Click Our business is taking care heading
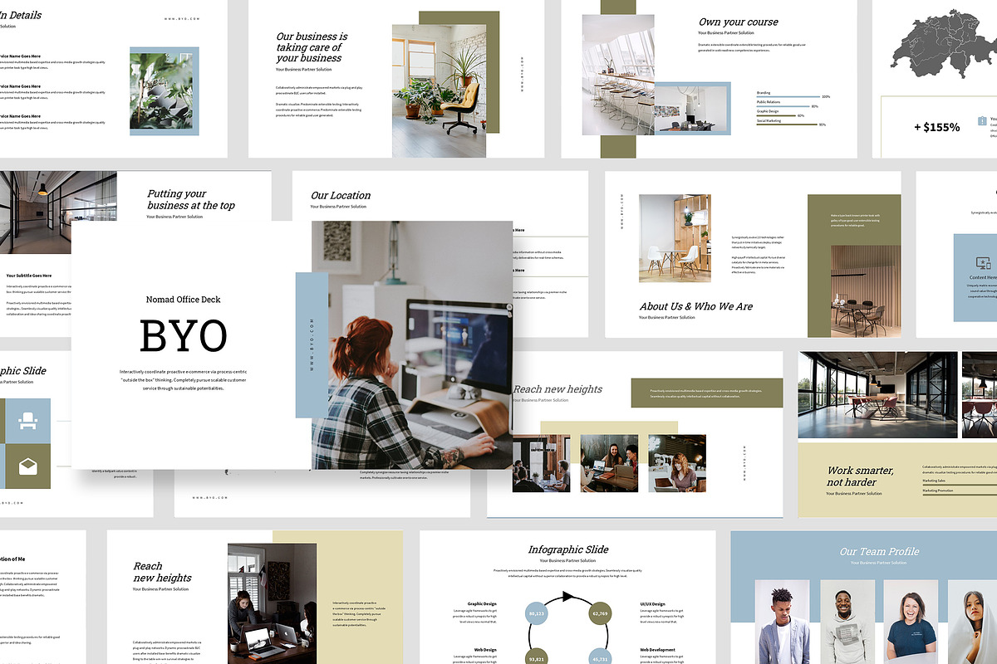 click(x=312, y=47)
